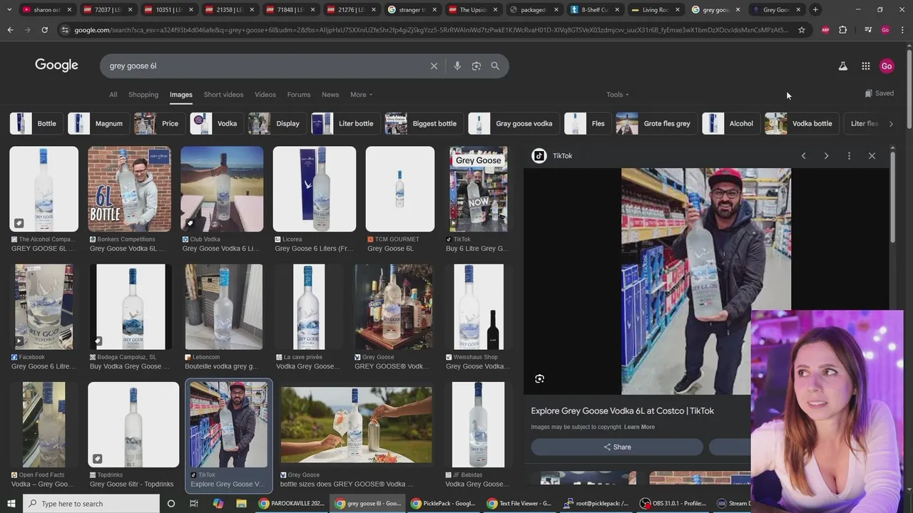Open Task View on taskbar
Viewport: 913px width, 513px height.
pos(193,503)
